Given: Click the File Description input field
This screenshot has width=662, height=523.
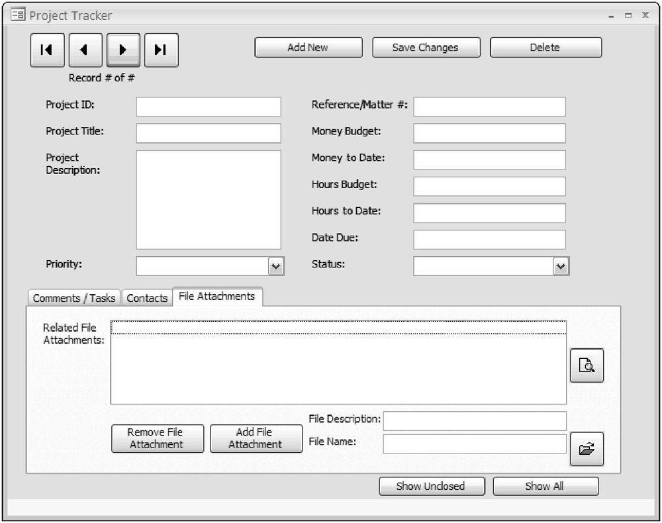Looking at the screenshot, I should click(475, 421).
